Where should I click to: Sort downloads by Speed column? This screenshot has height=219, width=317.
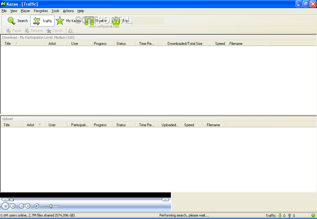coord(215,44)
